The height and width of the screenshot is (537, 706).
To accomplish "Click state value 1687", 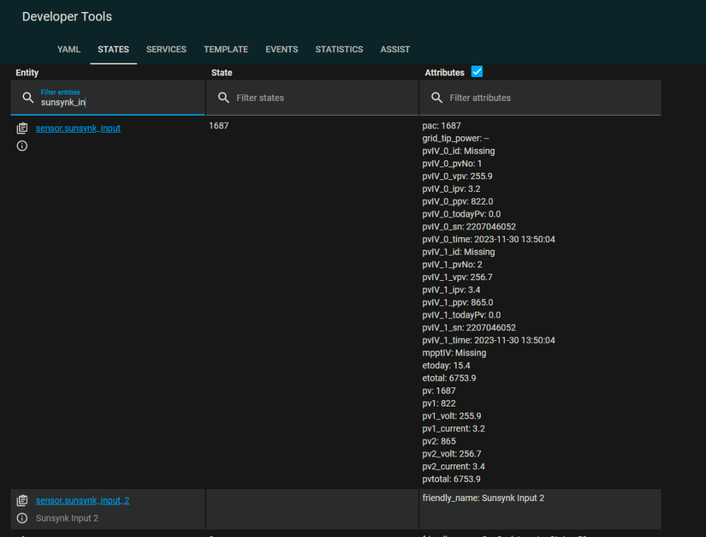I will (x=218, y=126).
